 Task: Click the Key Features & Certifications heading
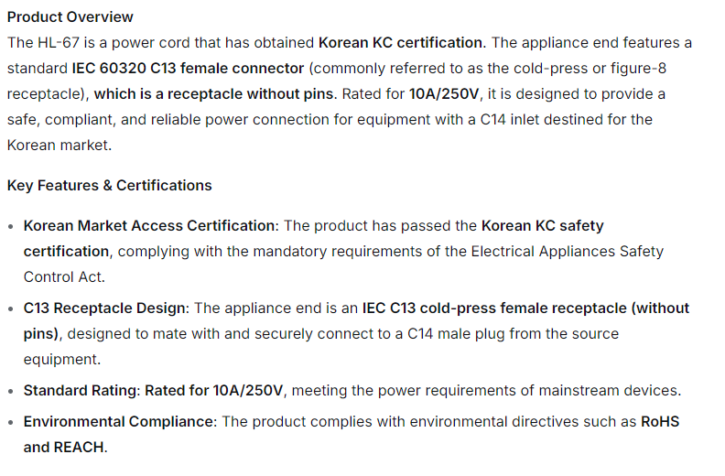pyautogui.click(x=109, y=185)
